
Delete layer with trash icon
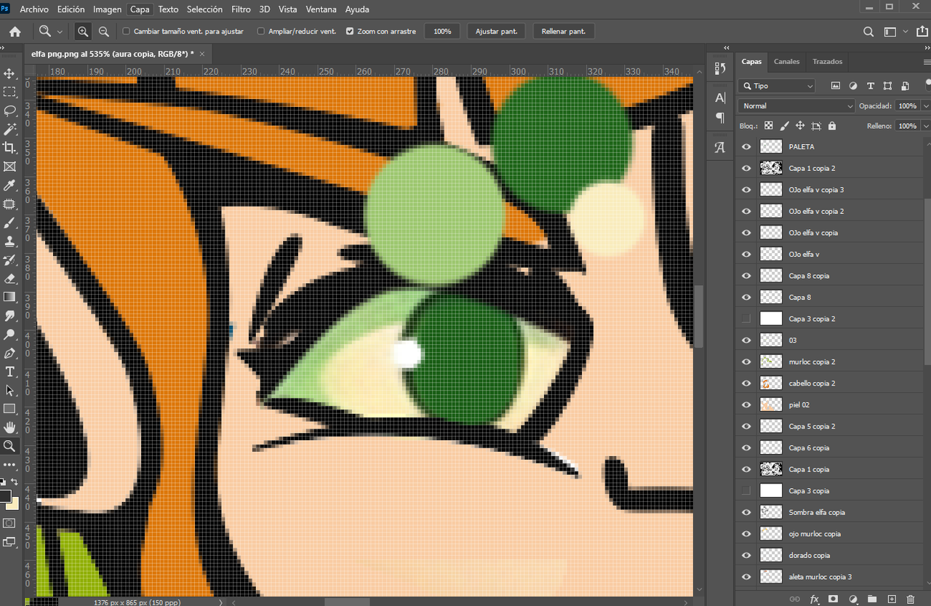coord(911,599)
